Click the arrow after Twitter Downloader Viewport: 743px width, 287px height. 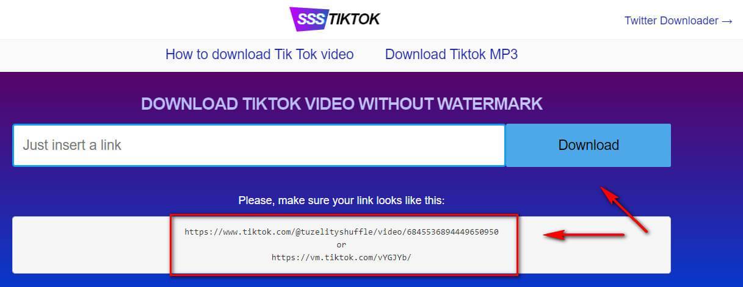point(727,21)
